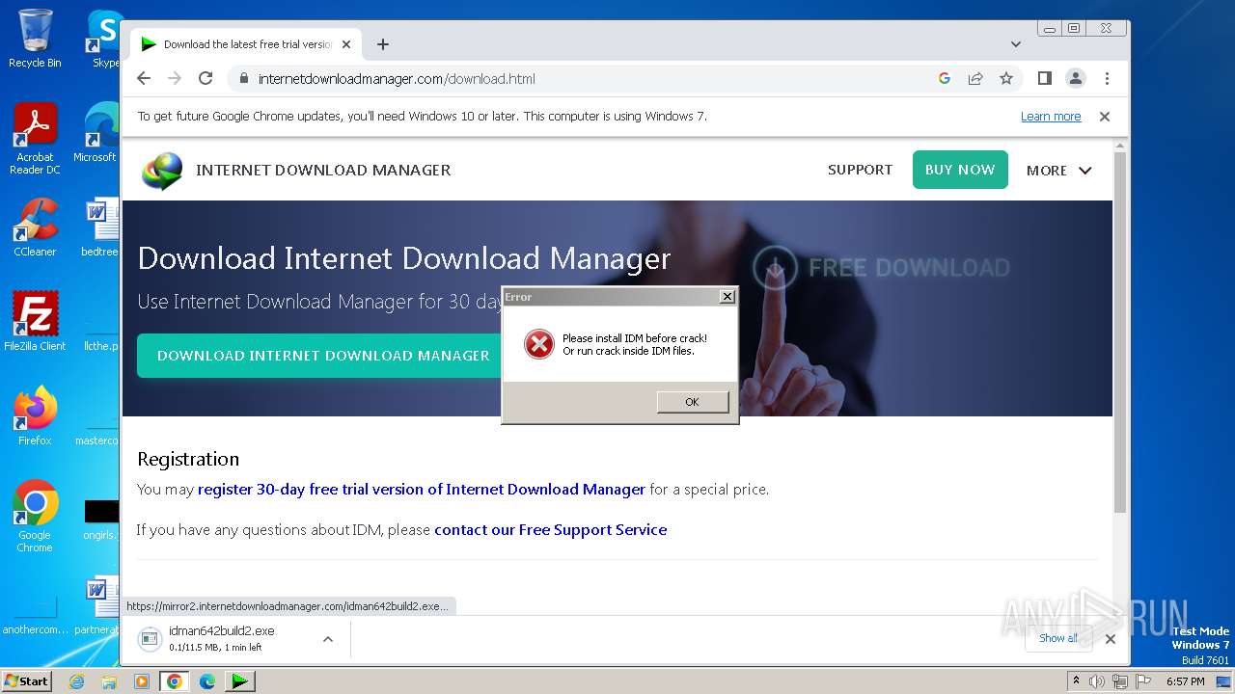Reload the page with the refresh icon

[x=206, y=78]
